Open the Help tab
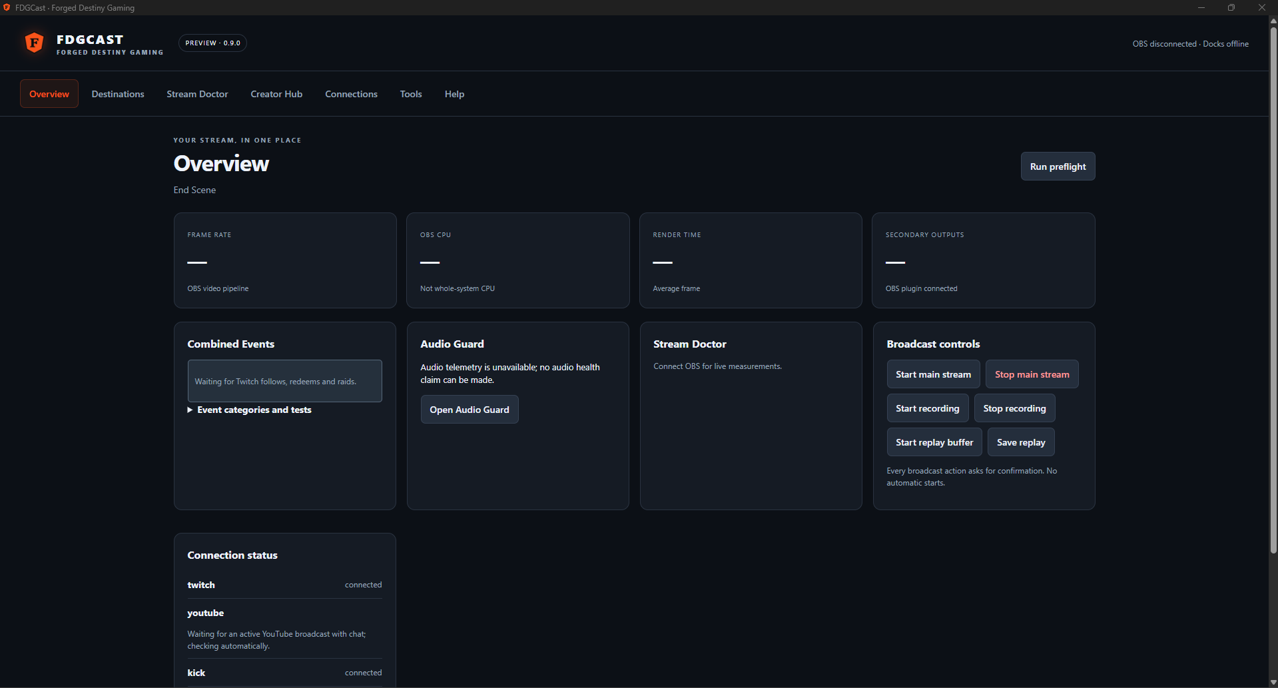The image size is (1278, 688). click(454, 94)
